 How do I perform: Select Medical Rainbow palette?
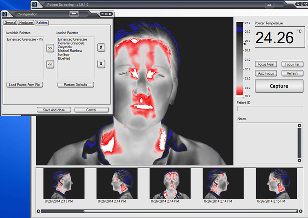[70, 51]
